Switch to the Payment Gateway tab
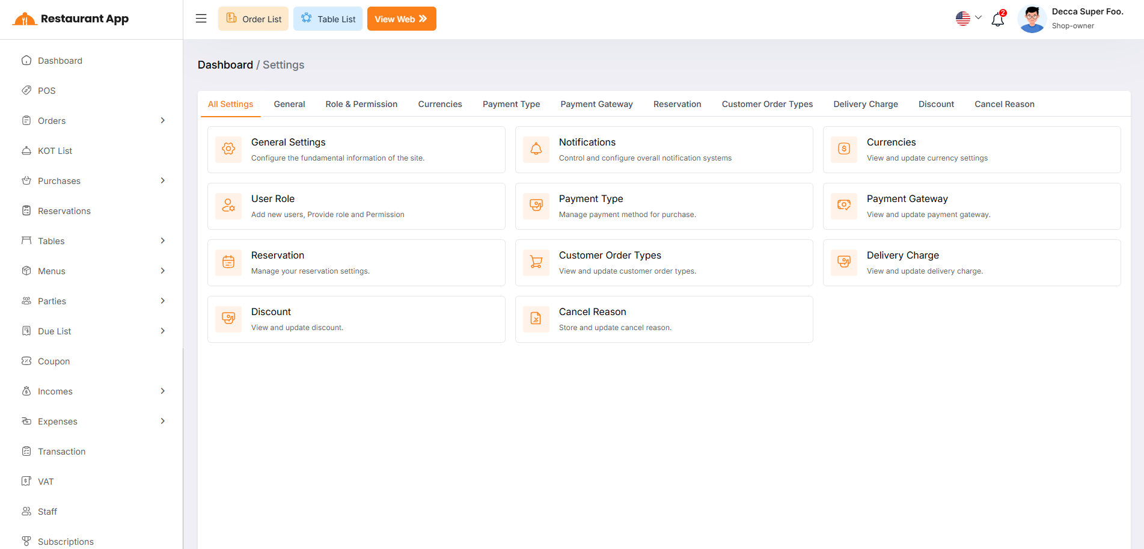 click(x=596, y=104)
